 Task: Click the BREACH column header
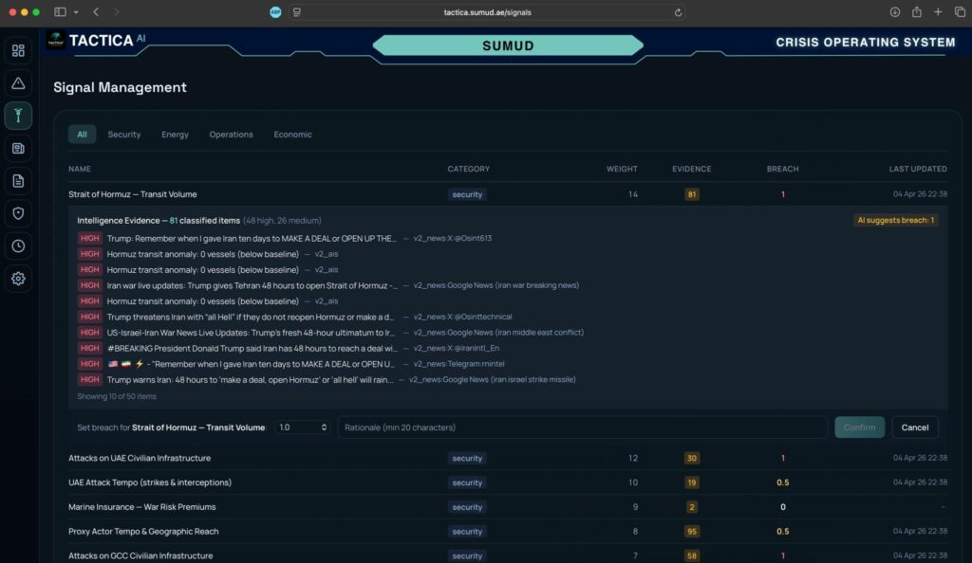[782, 169]
